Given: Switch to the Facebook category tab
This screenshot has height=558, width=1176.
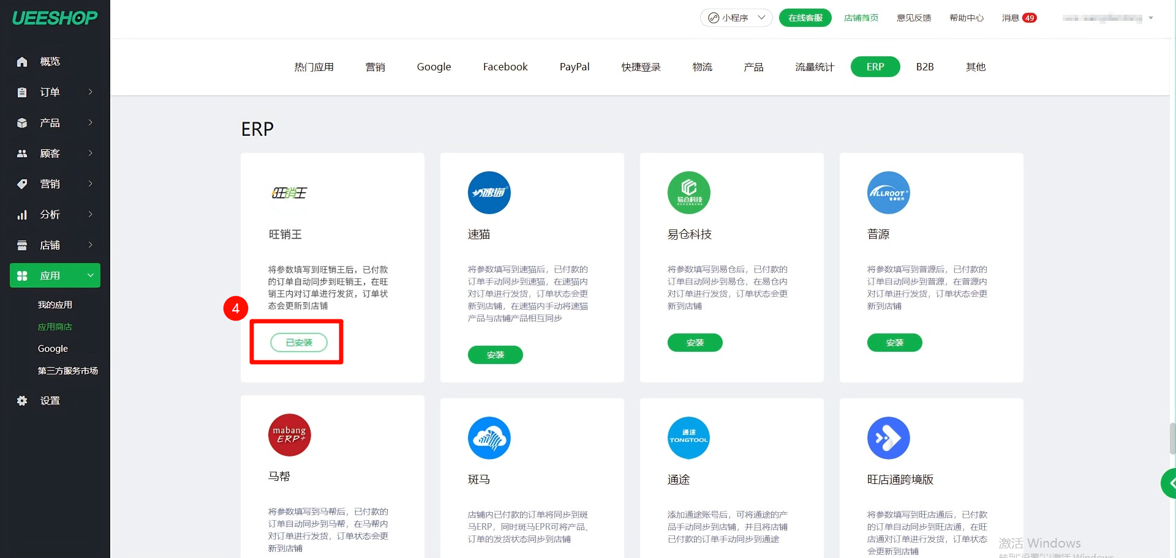Looking at the screenshot, I should 505,67.
